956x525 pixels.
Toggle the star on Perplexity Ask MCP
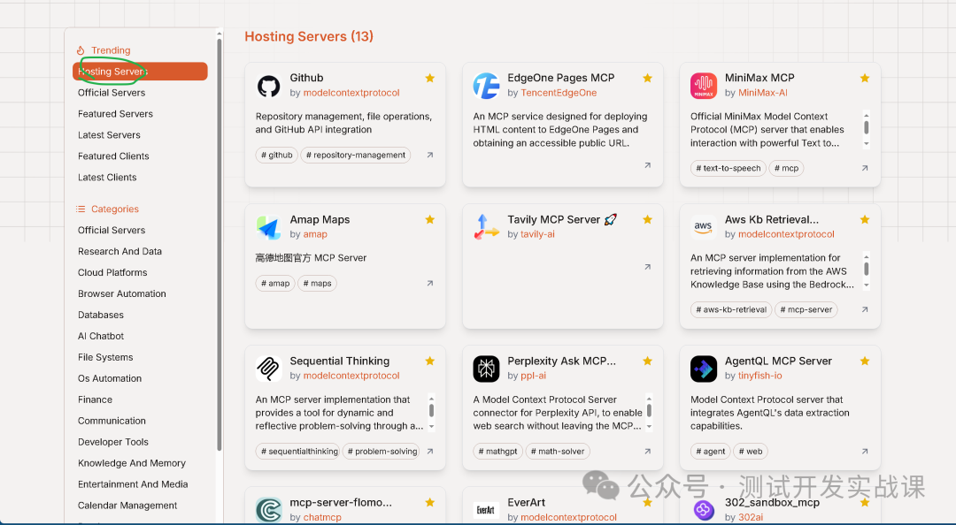click(647, 361)
